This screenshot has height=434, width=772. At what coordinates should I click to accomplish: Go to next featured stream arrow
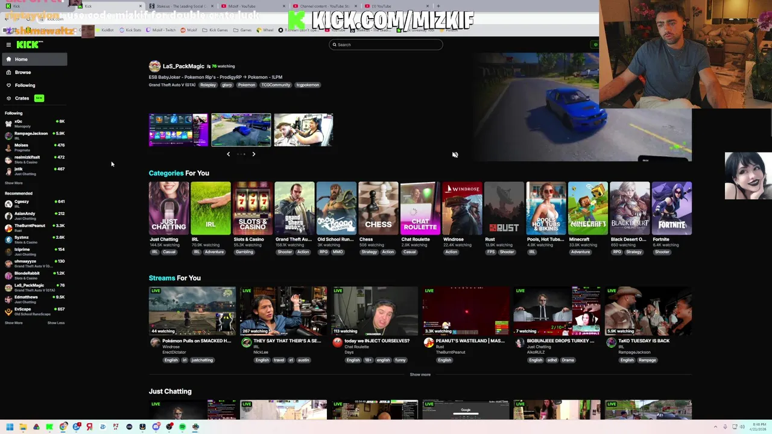point(253,154)
